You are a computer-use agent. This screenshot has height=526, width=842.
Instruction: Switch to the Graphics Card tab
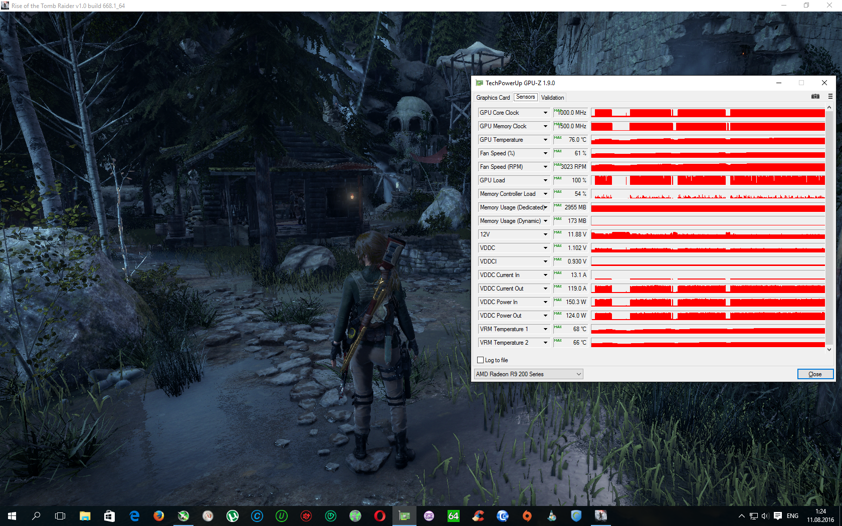[x=493, y=98]
